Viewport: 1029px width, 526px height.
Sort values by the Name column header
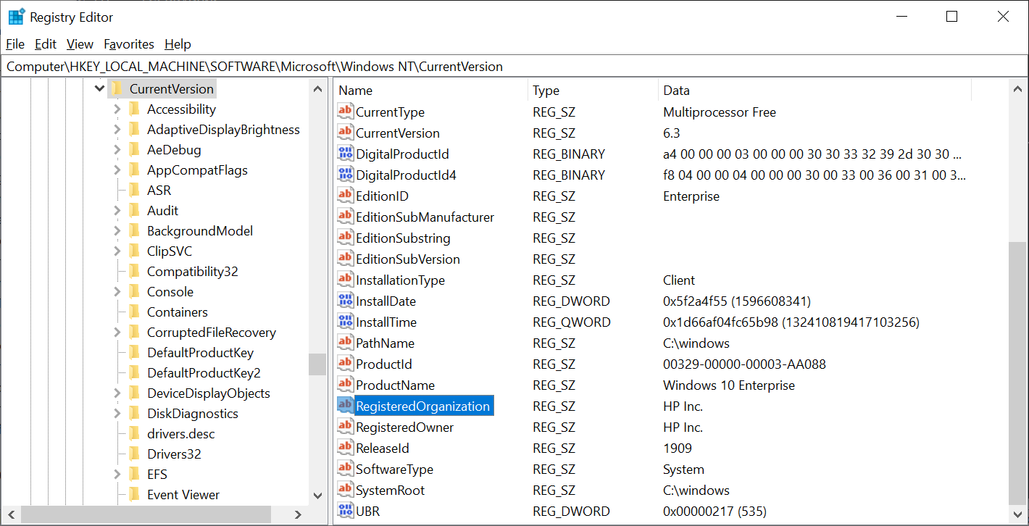pos(430,91)
